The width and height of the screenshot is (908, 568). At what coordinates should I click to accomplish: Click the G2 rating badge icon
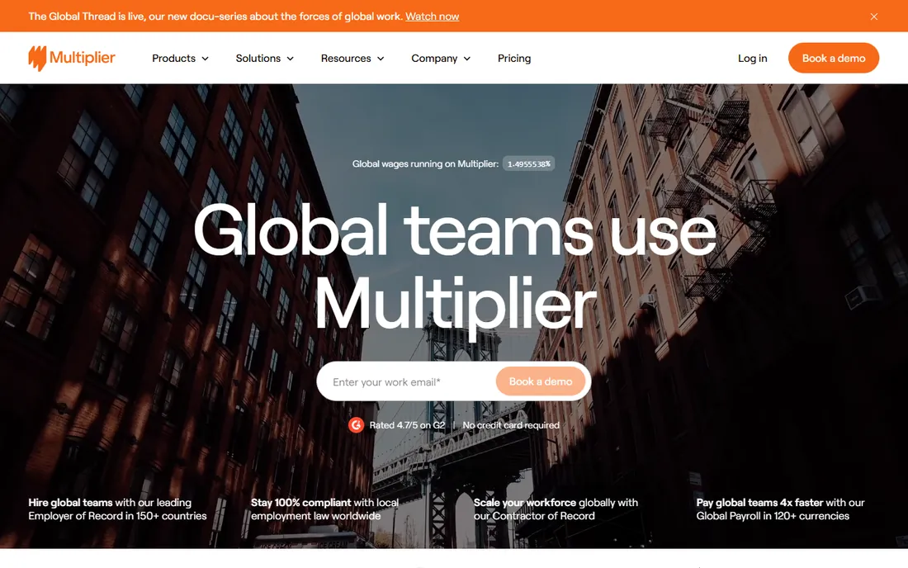point(356,425)
